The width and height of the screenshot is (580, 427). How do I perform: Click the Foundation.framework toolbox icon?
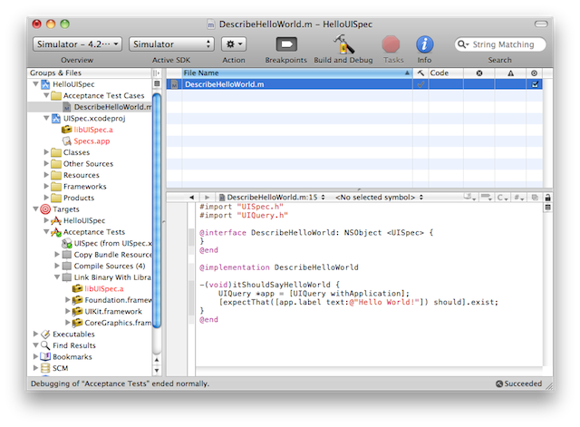[77, 300]
